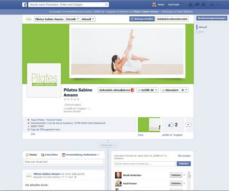The width and height of the screenshot is (229, 191).
Task: Click Paul Penner's avatar
Action: click(x=118, y=183)
